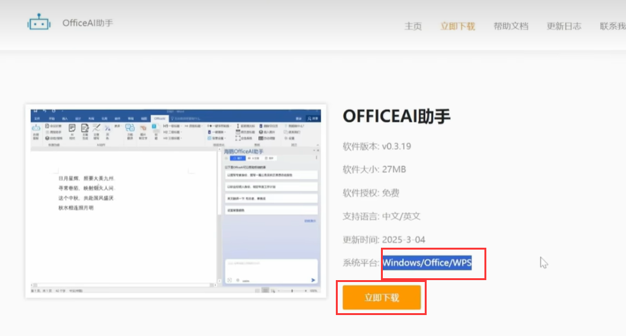Viewport: 626px width, 336px height.
Task: Click the highlighted Windows/Office/WPS text
Action: coord(427,262)
